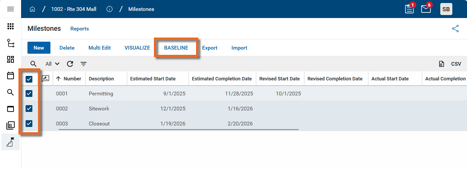This screenshot has height=169, width=467.
Task: Click BASELINE in the toolbar
Action: click(x=176, y=48)
